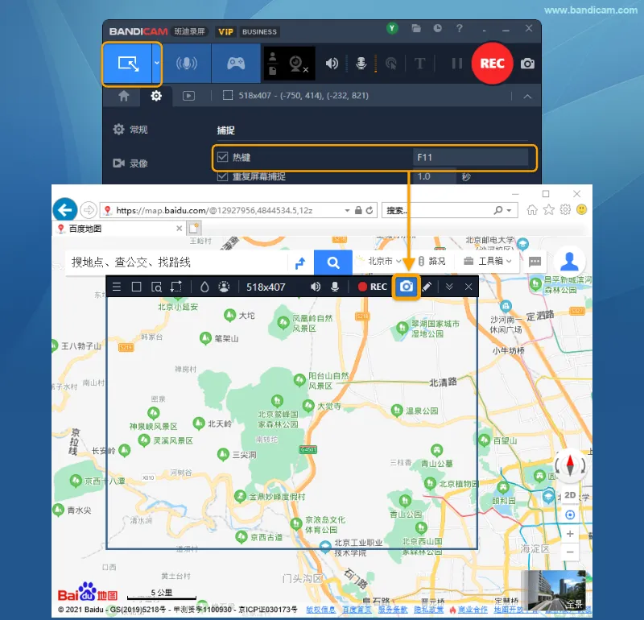Screen dimensions: 644x620
Task: Go forward in the browser
Action: (89, 210)
